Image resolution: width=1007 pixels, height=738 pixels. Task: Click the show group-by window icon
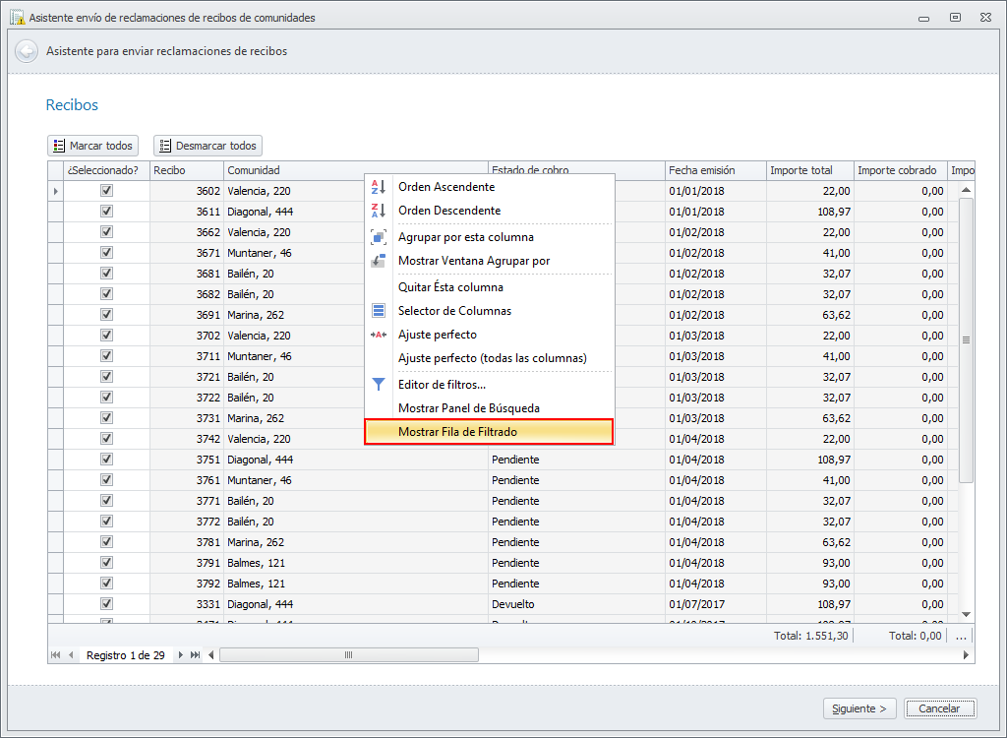coord(379,261)
